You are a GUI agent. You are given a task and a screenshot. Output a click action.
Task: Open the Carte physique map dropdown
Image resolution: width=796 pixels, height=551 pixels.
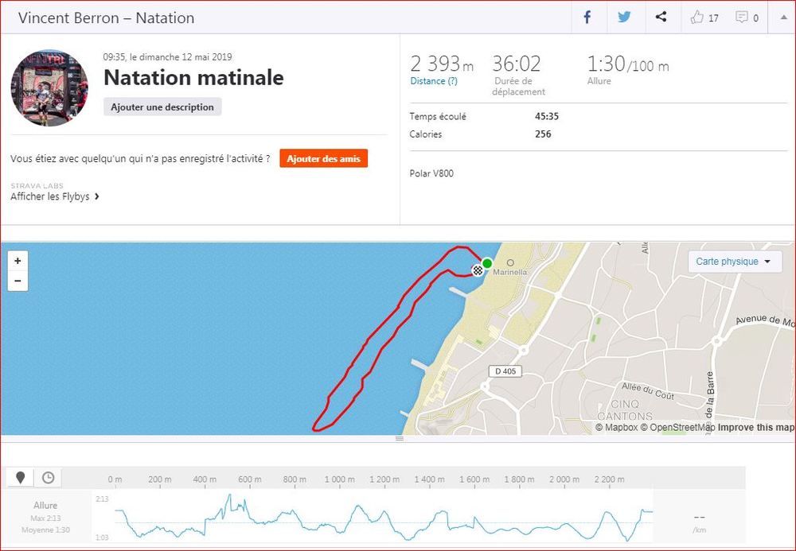click(734, 262)
